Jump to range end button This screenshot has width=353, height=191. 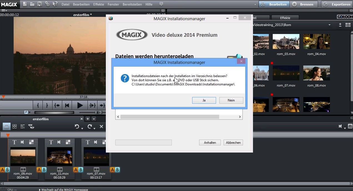pyautogui.click(x=102, y=105)
